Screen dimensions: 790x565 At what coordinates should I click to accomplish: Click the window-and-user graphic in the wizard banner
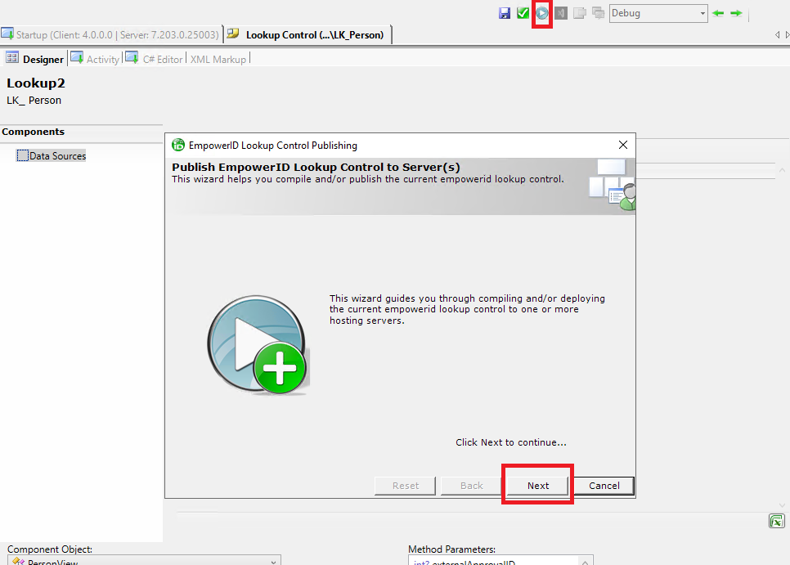pyautogui.click(x=612, y=185)
